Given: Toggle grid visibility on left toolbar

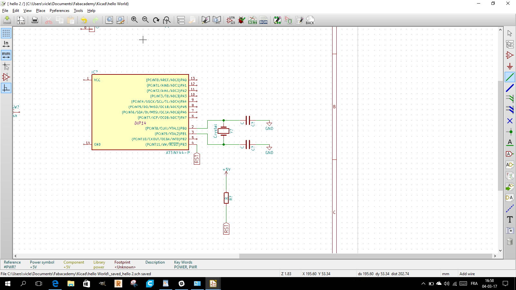Looking at the screenshot, I should tap(6, 33).
